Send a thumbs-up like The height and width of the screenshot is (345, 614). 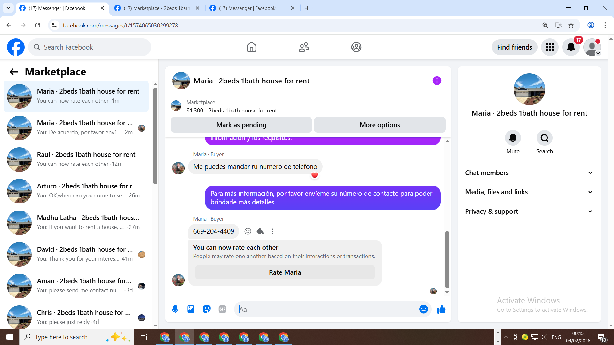(441, 309)
